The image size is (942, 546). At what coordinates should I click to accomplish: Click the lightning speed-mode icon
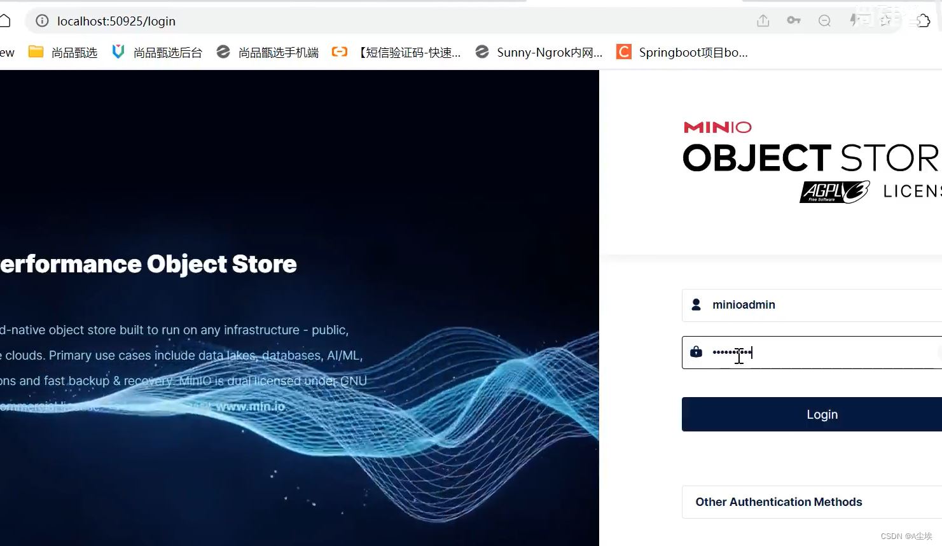coord(855,20)
